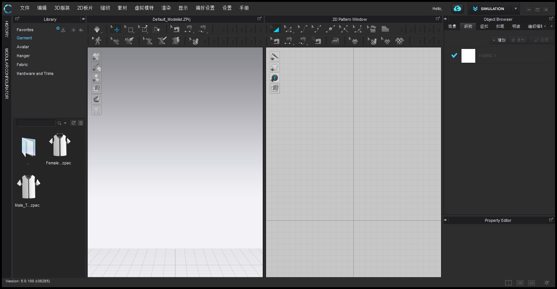Select the Male_T zpac garment thumbnail

pyautogui.click(x=28, y=187)
